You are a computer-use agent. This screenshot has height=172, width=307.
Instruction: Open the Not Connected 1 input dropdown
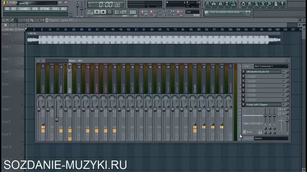tap(271, 66)
